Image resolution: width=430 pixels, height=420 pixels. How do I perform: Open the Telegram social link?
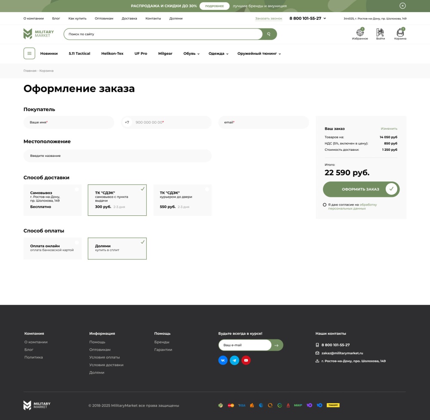coord(234,360)
